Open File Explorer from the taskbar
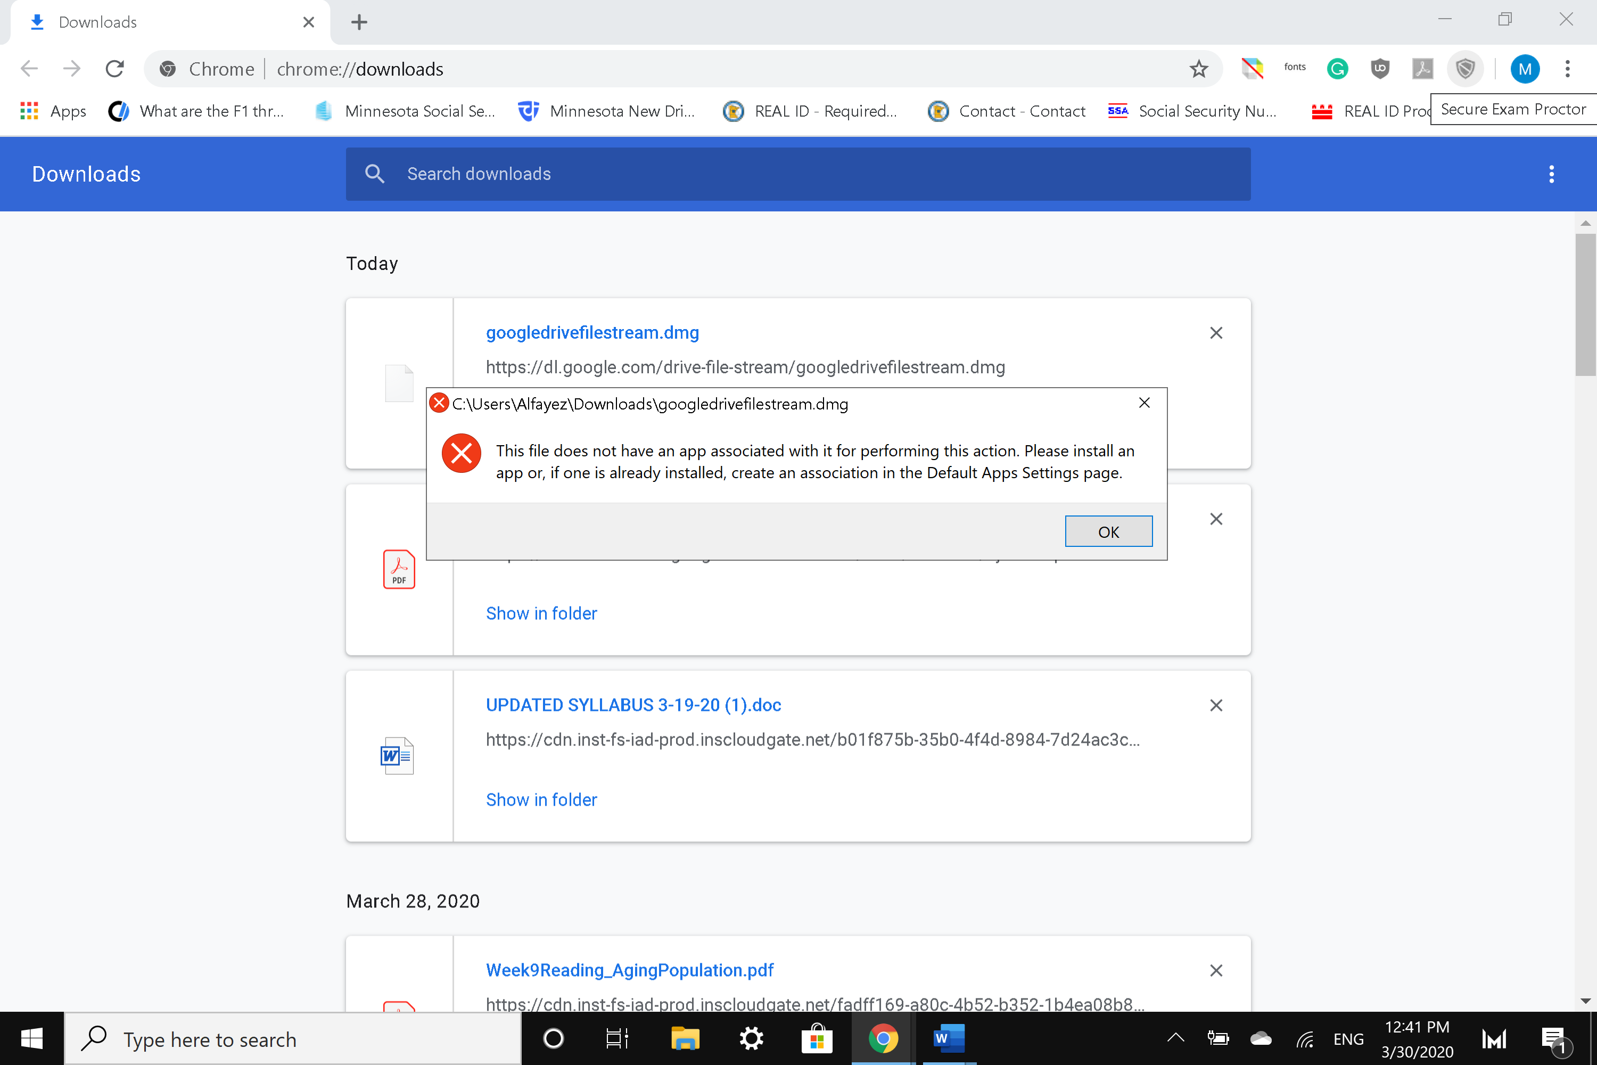Screen dimensions: 1597x1065 (x=685, y=1038)
